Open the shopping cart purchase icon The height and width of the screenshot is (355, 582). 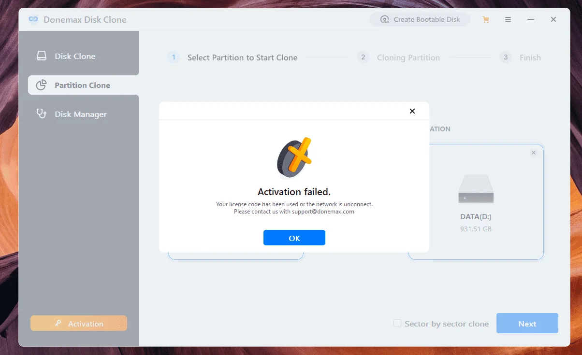point(486,19)
